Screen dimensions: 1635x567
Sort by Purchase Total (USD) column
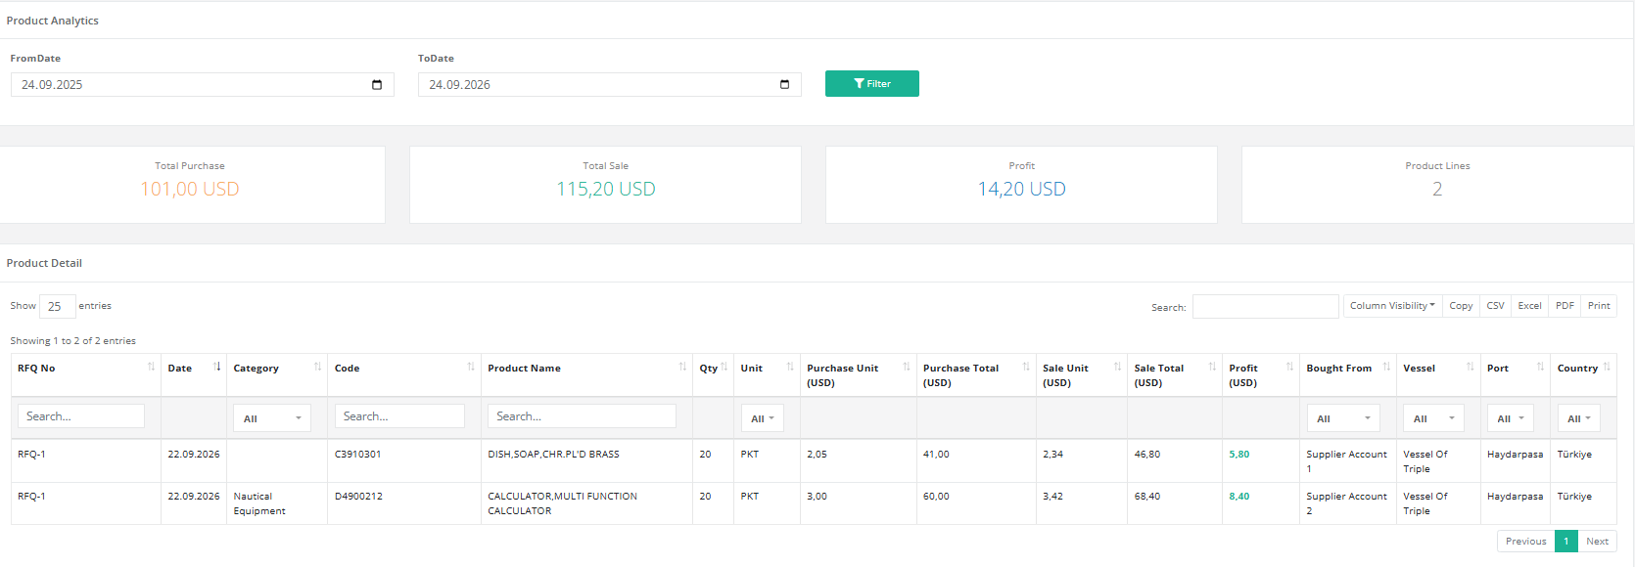click(976, 375)
